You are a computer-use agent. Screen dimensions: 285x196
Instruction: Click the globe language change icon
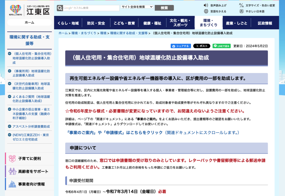coord(206,11)
